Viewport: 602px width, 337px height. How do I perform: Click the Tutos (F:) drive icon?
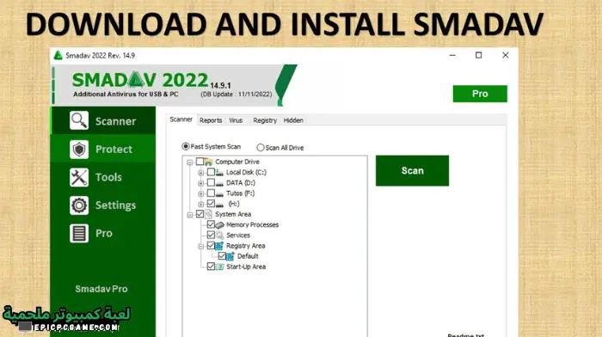pyautogui.click(x=219, y=193)
